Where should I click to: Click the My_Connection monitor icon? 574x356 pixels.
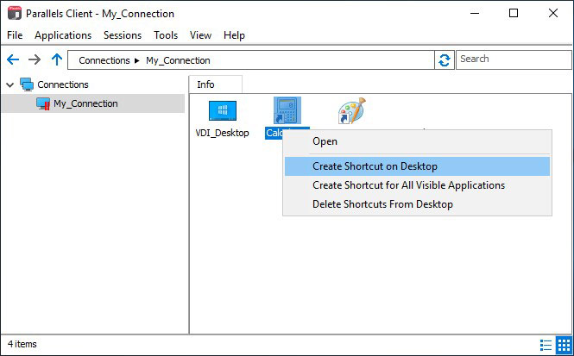[x=43, y=103]
